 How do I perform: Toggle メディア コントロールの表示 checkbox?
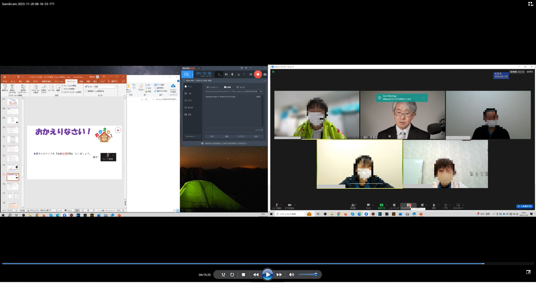click(x=62, y=92)
